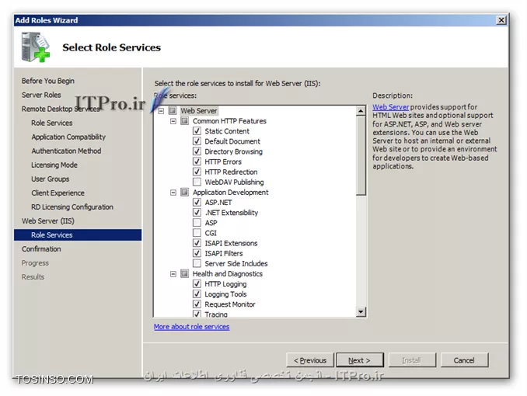Click the Add Roles Wizard server icon
Screen dimensions: 527x396
36,47
